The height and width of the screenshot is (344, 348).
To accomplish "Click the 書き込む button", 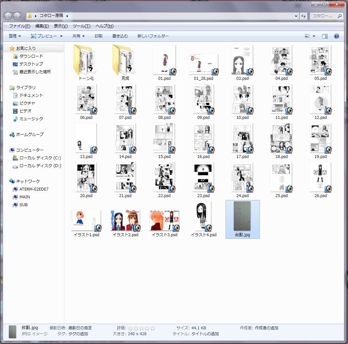I will [120, 36].
